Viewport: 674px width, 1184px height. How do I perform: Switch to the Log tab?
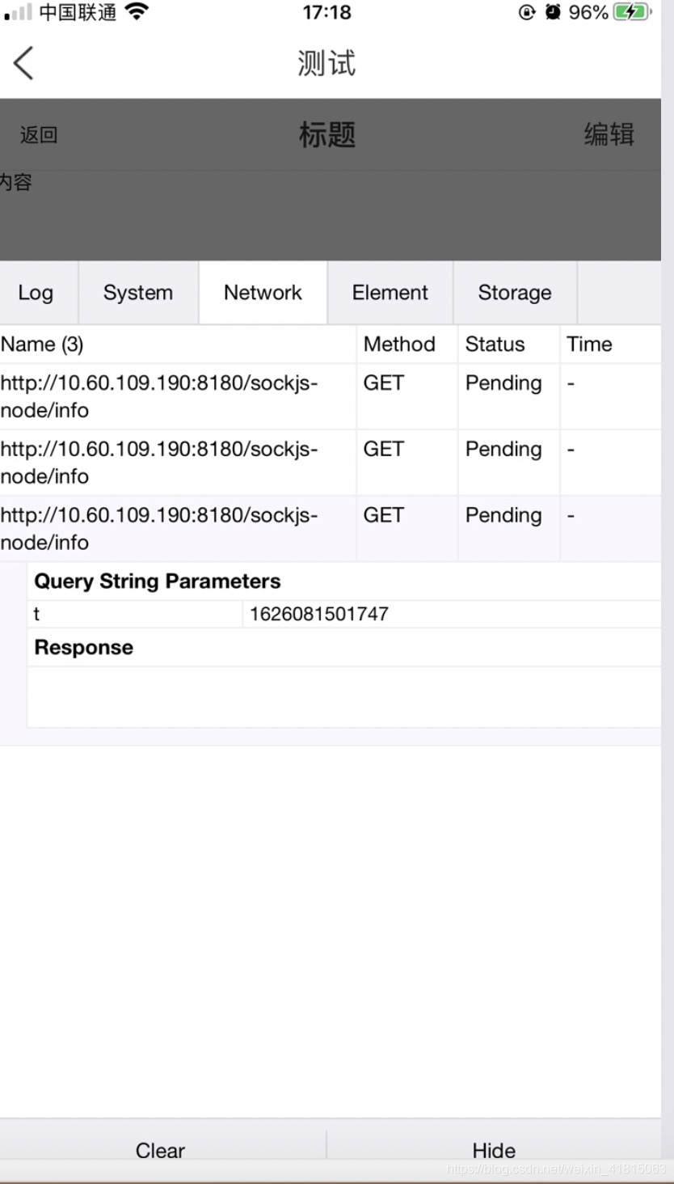(35, 292)
